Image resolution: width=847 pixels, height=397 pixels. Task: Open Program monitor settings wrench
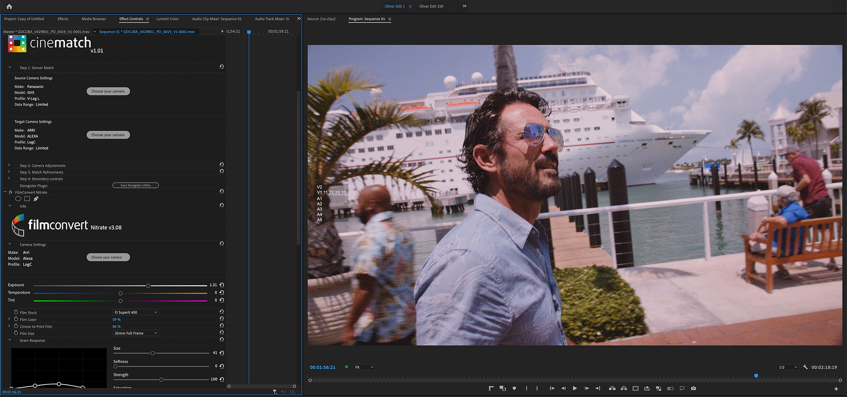tap(805, 367)
